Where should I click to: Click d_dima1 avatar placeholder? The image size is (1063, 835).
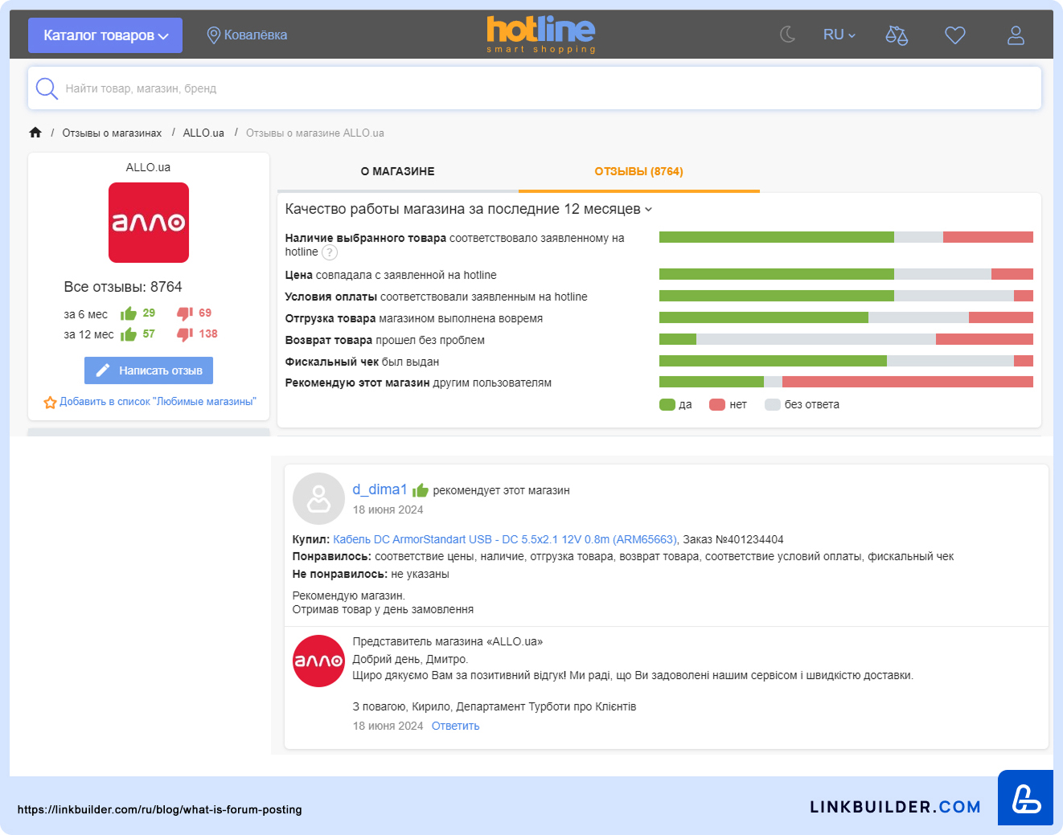[319, 498]
